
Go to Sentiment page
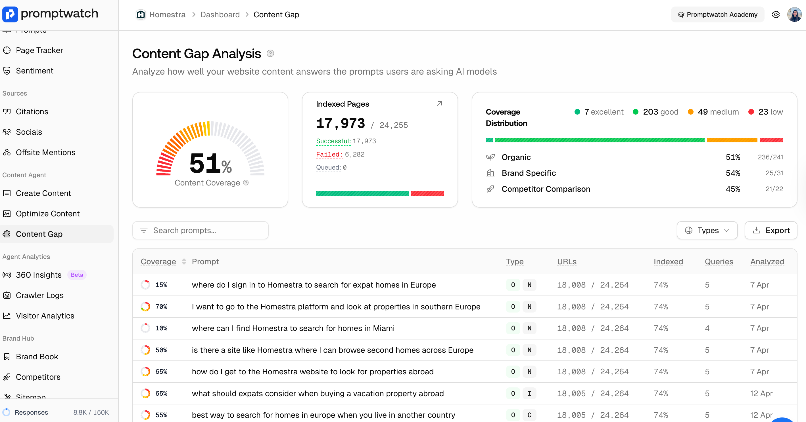(34, 71)
